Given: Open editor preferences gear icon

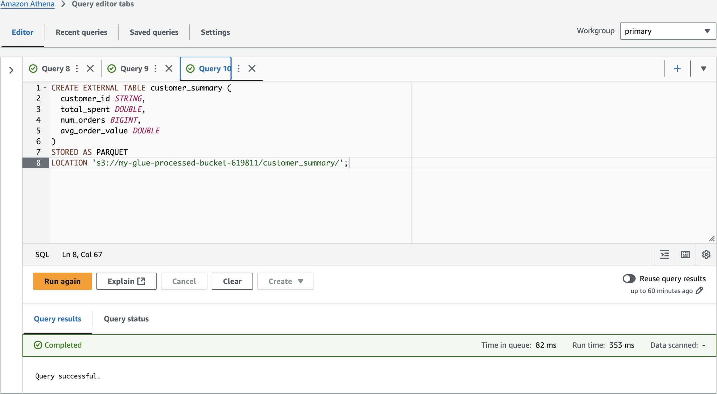Looking at the screenshot, I should [706, 254].
